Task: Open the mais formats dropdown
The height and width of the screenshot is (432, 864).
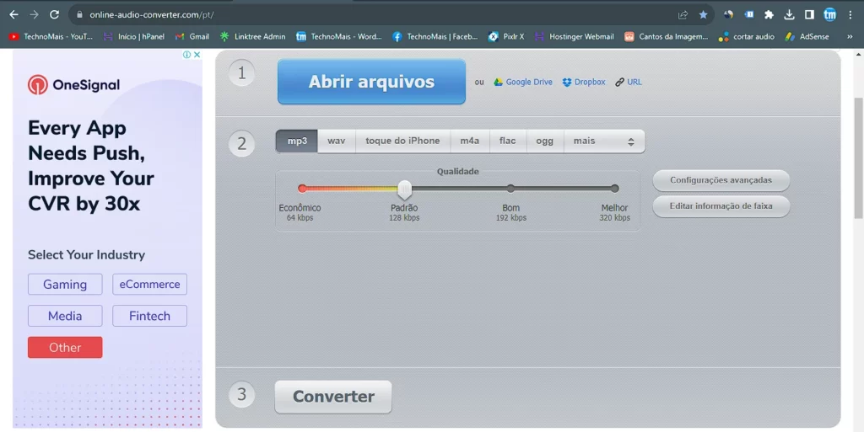Action: point(604,141)
